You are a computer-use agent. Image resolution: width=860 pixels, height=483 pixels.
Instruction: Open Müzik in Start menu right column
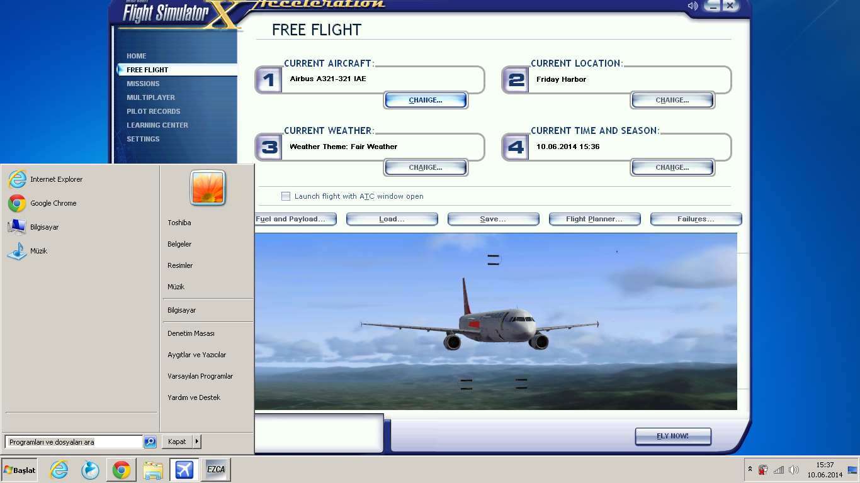pos(176,287)
